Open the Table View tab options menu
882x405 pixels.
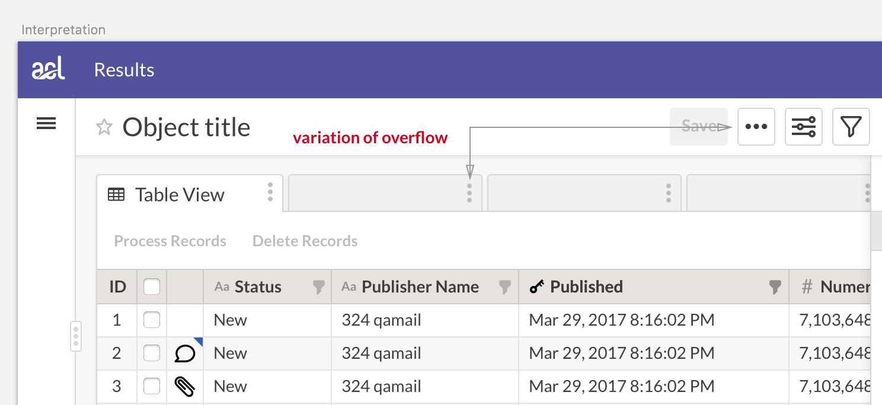(270, 192)
